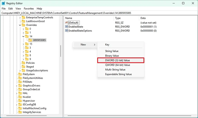Select the 3895955085 folder icon
This screenshot has width=198, height=118.
(30, 40)
